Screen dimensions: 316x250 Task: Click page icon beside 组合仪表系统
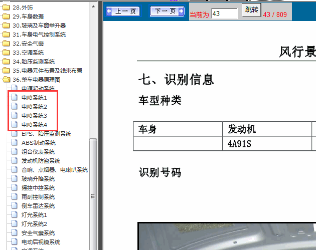tap(15, 151)
